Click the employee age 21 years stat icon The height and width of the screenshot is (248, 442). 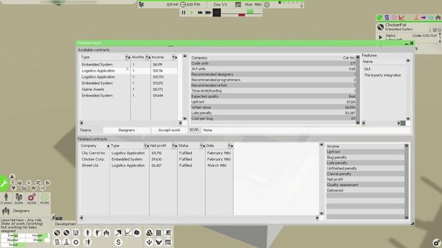coord(6,198)
